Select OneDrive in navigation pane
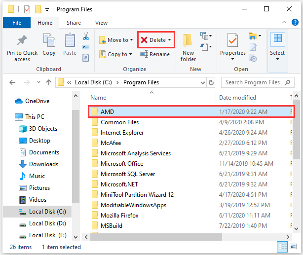 pos(32,101)
